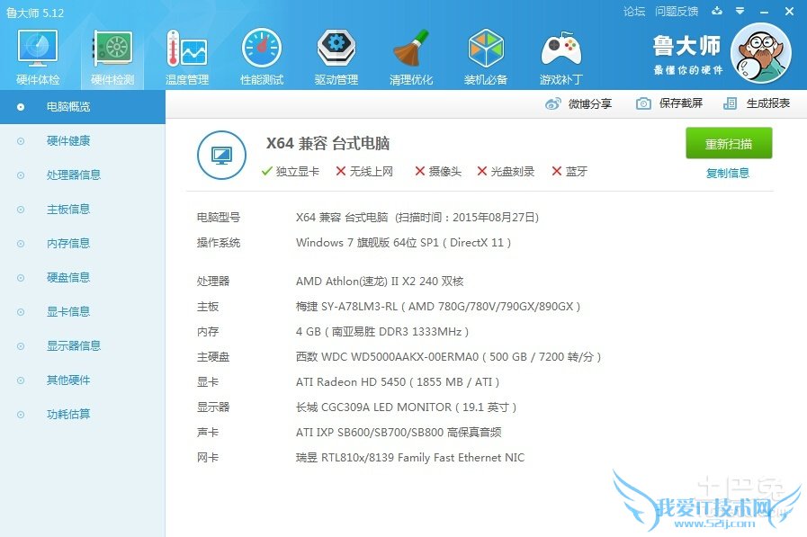Click the 鲁大师 mascot avatar
The image size is (807, 537).
(761, 53)
